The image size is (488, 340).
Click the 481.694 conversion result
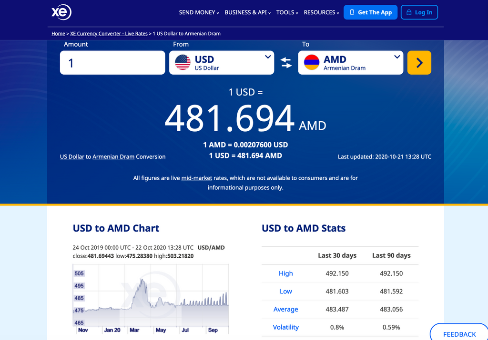pyautogui.click(x=230, y=118)
